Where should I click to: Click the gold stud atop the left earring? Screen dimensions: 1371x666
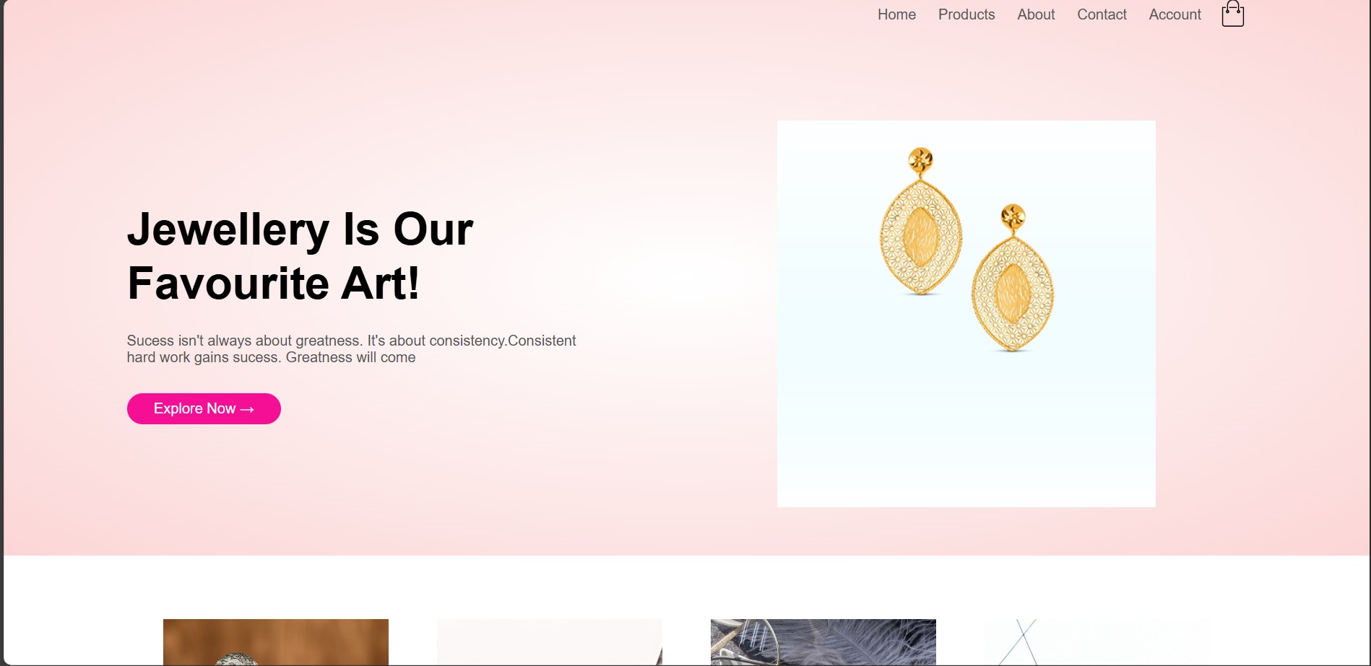(920, 160)
